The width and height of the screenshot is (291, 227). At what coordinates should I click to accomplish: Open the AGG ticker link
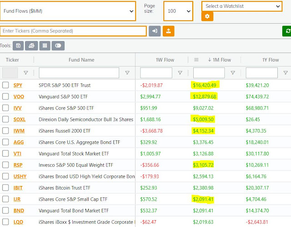[19, 142]
